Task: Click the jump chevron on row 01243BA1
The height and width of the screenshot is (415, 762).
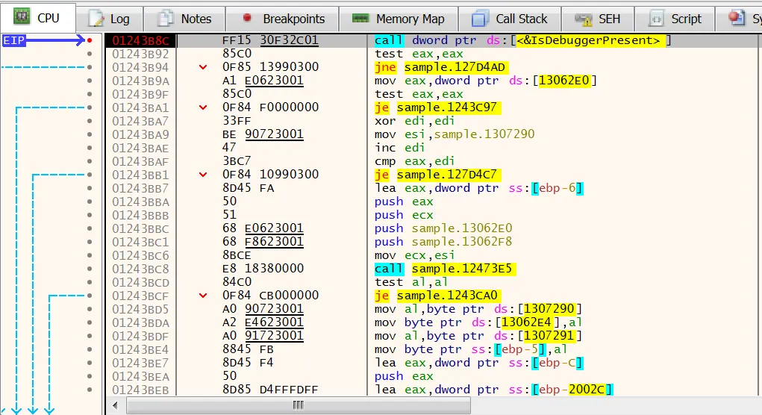Action: pyautogui.click(x=202, y=107)
